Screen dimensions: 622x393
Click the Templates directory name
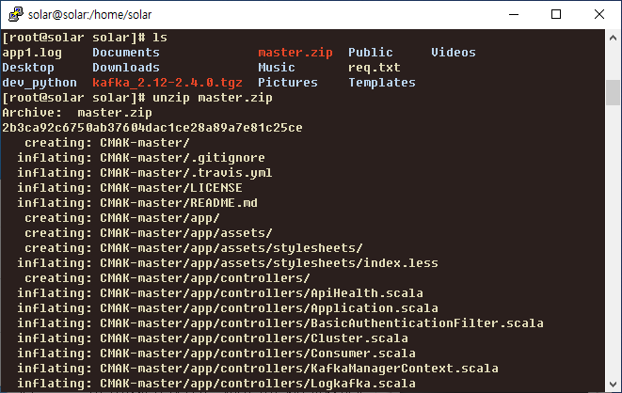(382, 83)
